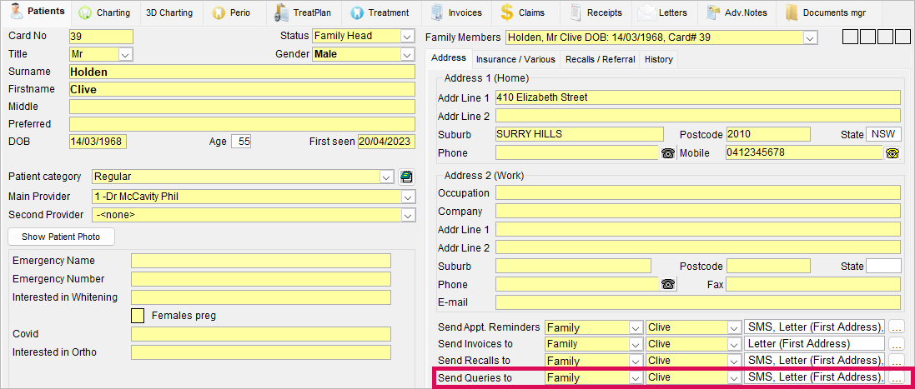Open the Charting tab
915x389 pixels.
pos(104,12)
